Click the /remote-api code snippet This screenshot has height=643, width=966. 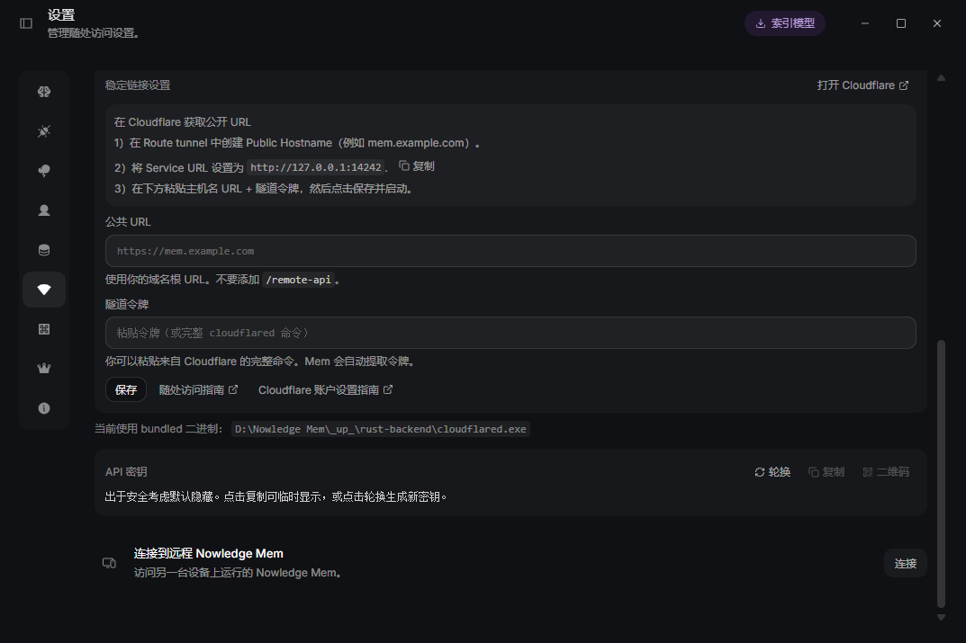click(x=298, y=280)
